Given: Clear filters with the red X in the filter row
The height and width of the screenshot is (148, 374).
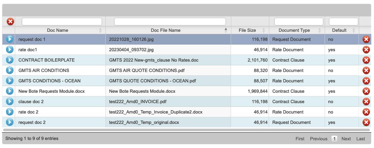Looking at the screenshot, I should coord(10,22).
